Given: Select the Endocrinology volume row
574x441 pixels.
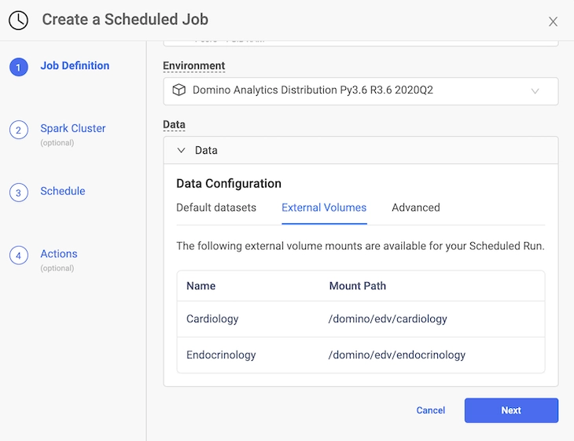Looking at the screenshot, I should pos(360,355).
